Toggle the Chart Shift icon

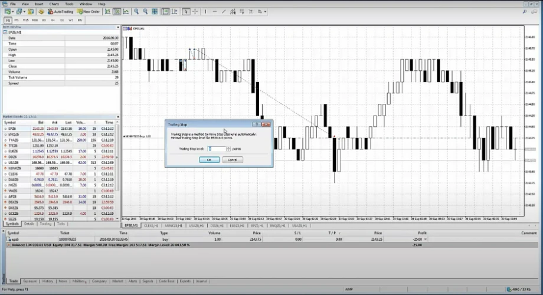tap(175, 11)
